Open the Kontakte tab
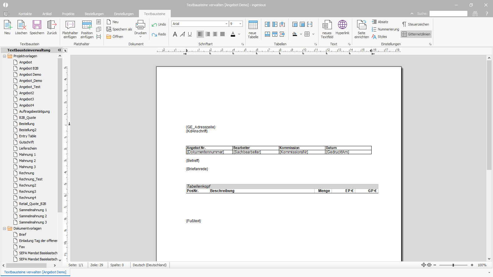Image resolution: width=493 pixels, height=277 pixels. tap(25, 14)
